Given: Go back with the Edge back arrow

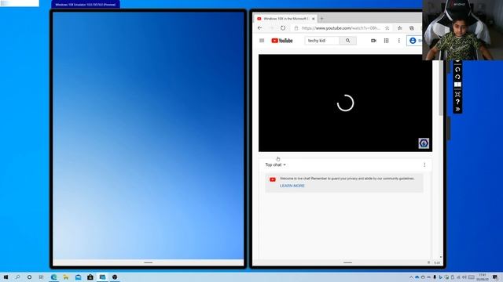Looking at the screenshot, I should (260, 28).
